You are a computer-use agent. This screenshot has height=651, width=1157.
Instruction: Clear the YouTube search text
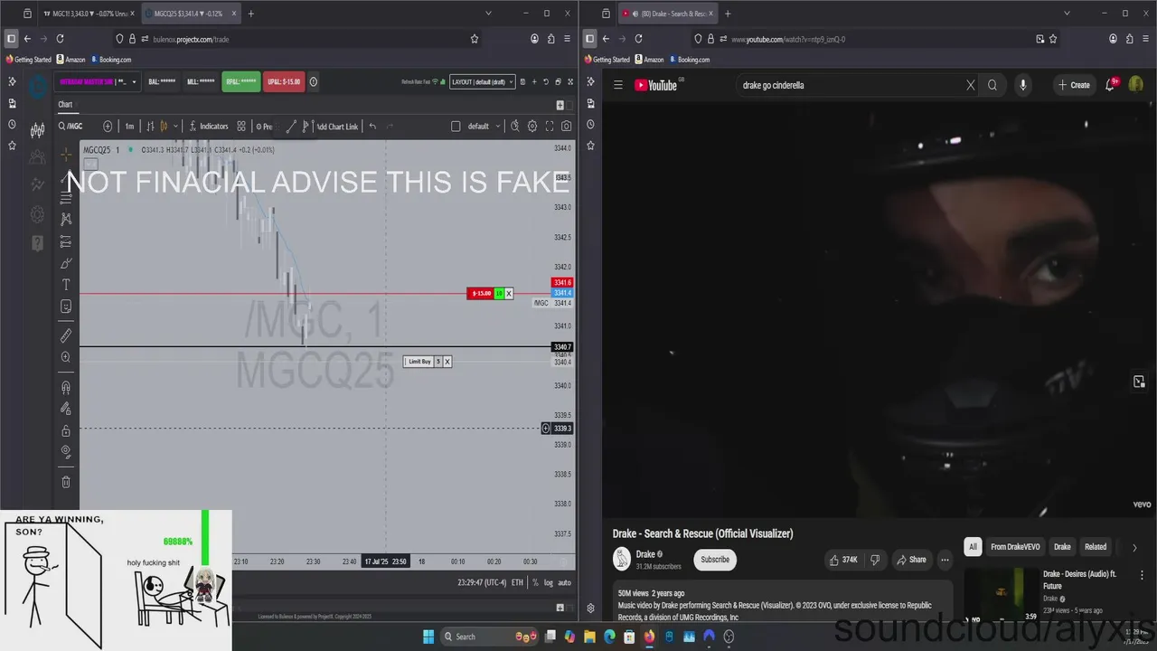(x=971, y=85)
